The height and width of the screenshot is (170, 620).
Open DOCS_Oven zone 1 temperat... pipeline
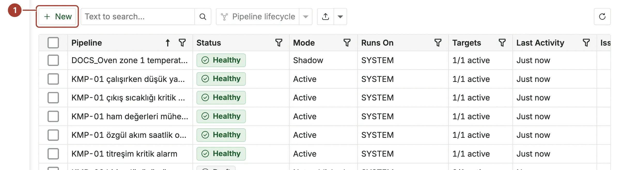[x=129, y=60]
